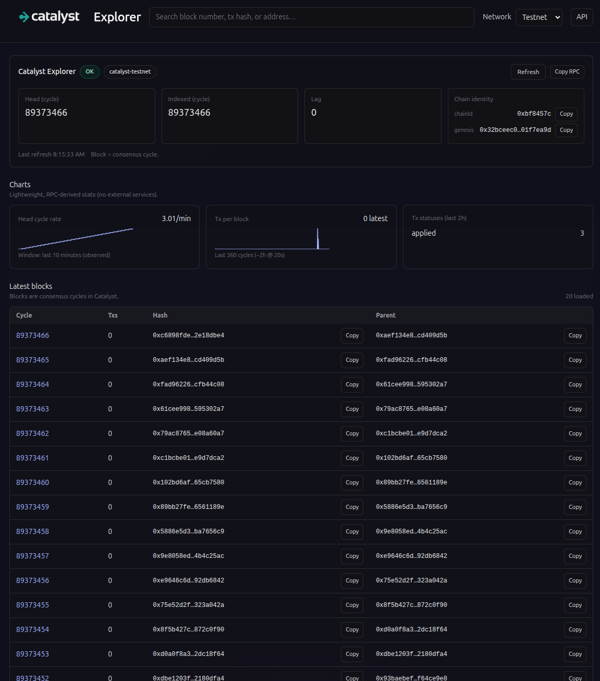The image size is (600, 681).
Task: Open cycle 89373458 link
Action: 32,531
